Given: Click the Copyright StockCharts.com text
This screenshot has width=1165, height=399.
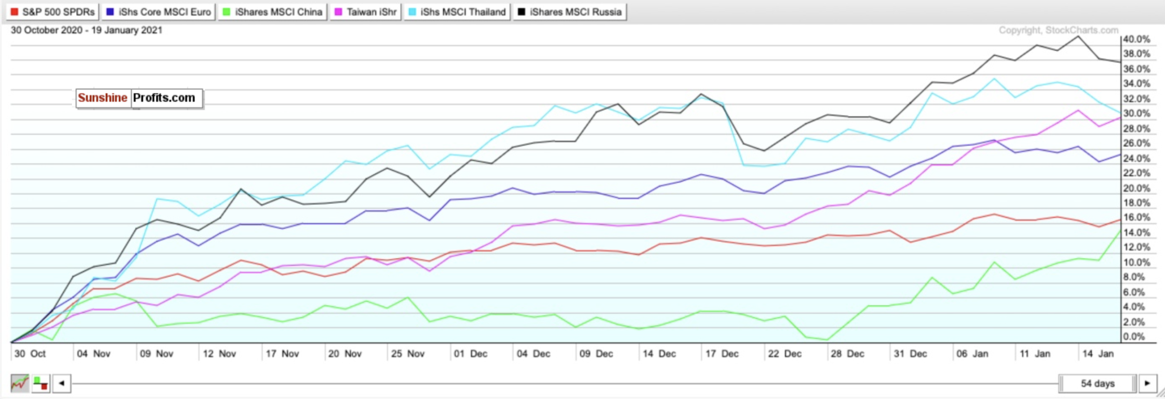Looking at the screenshot, I should point(1058,30).
